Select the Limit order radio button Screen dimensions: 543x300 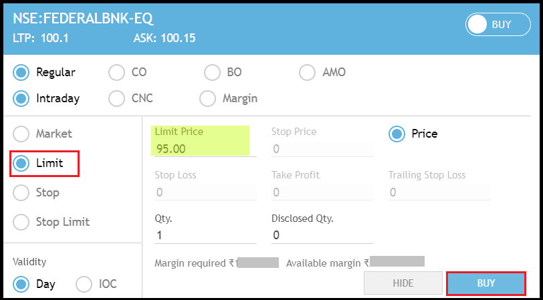click(x=21, y=163)
